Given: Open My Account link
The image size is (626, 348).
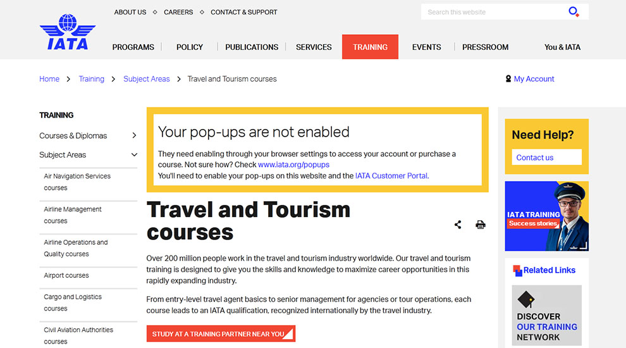Looking at the screenshot, I should click(x=534, y=78).
